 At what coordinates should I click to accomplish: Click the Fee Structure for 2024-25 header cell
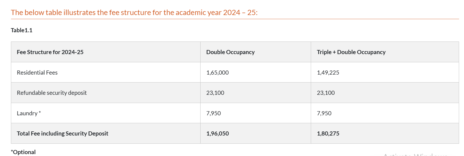click(x=50, y=52)
